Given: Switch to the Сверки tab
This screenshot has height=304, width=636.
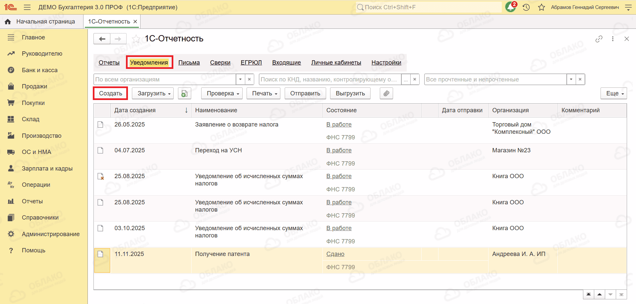Looking at the screenshot, I should tap(220, 63).
